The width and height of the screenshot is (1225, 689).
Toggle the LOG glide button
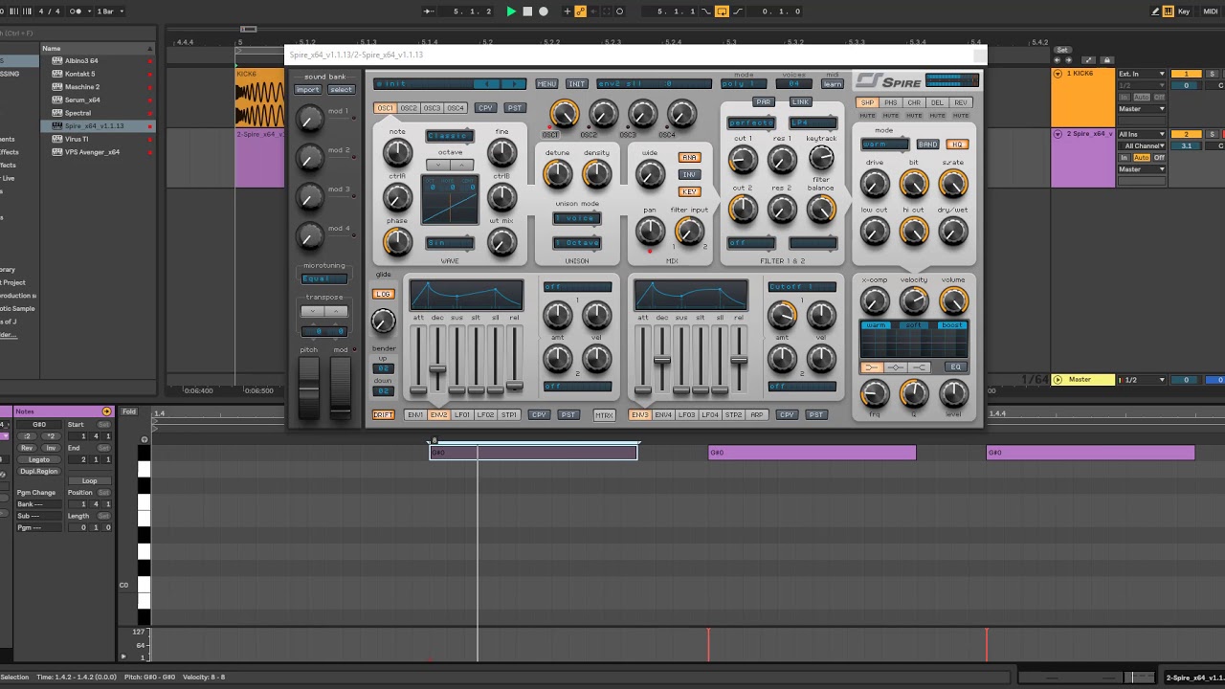pos(383,295)
